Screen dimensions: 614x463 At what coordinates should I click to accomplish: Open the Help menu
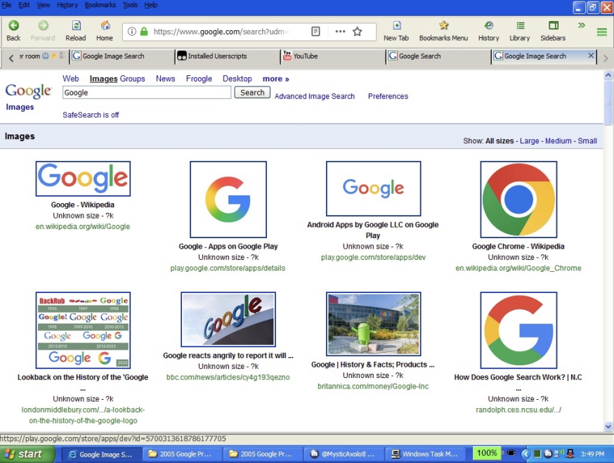coord(151,5)
